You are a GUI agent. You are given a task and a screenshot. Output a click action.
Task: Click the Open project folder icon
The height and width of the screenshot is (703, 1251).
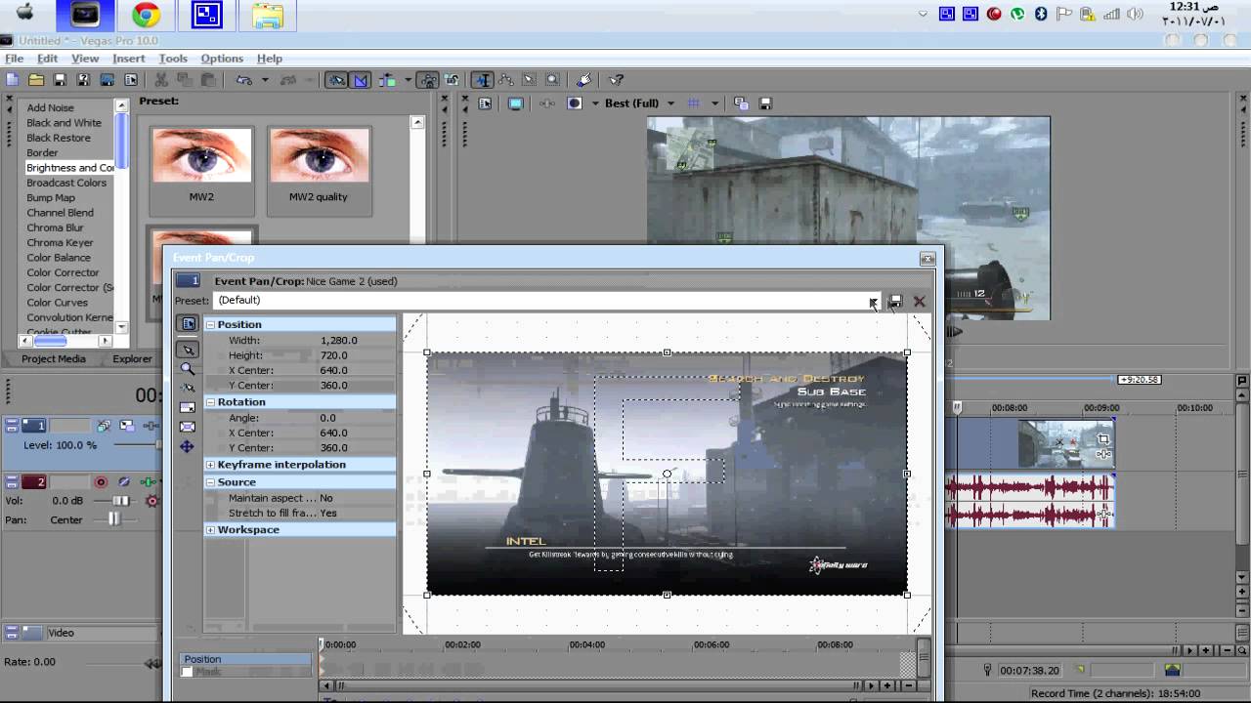click(x=36, y=80)
